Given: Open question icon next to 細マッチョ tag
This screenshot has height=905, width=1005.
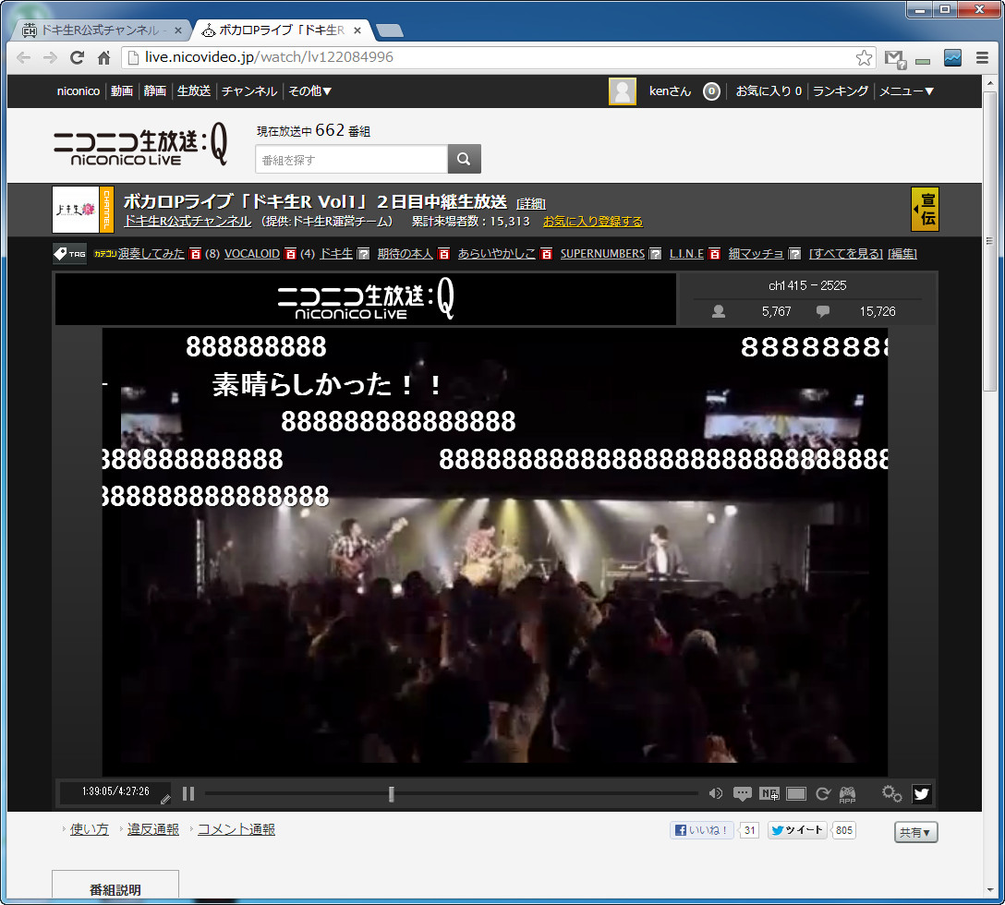Looking at the screenshot, I should pos(794,254).
